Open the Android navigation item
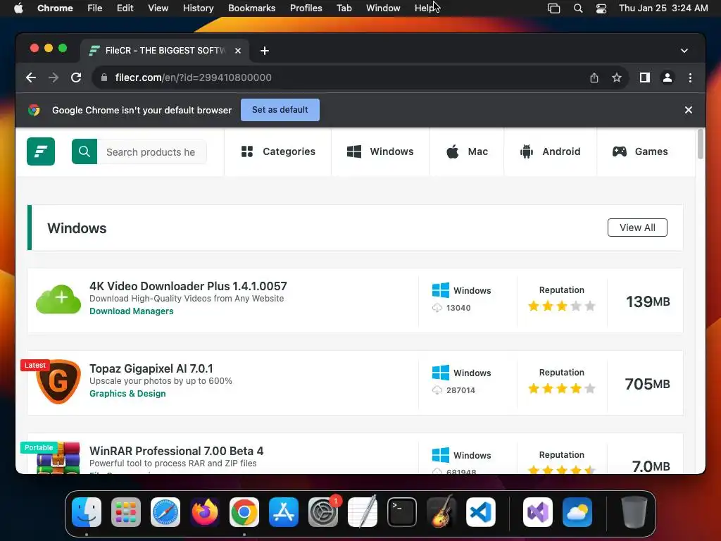The width and height of the screenshot is (721, 541). click(x=550, y=151)
